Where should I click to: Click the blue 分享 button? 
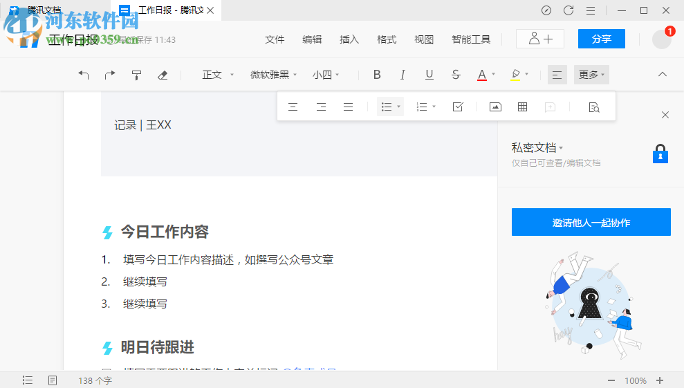(602, 39)
